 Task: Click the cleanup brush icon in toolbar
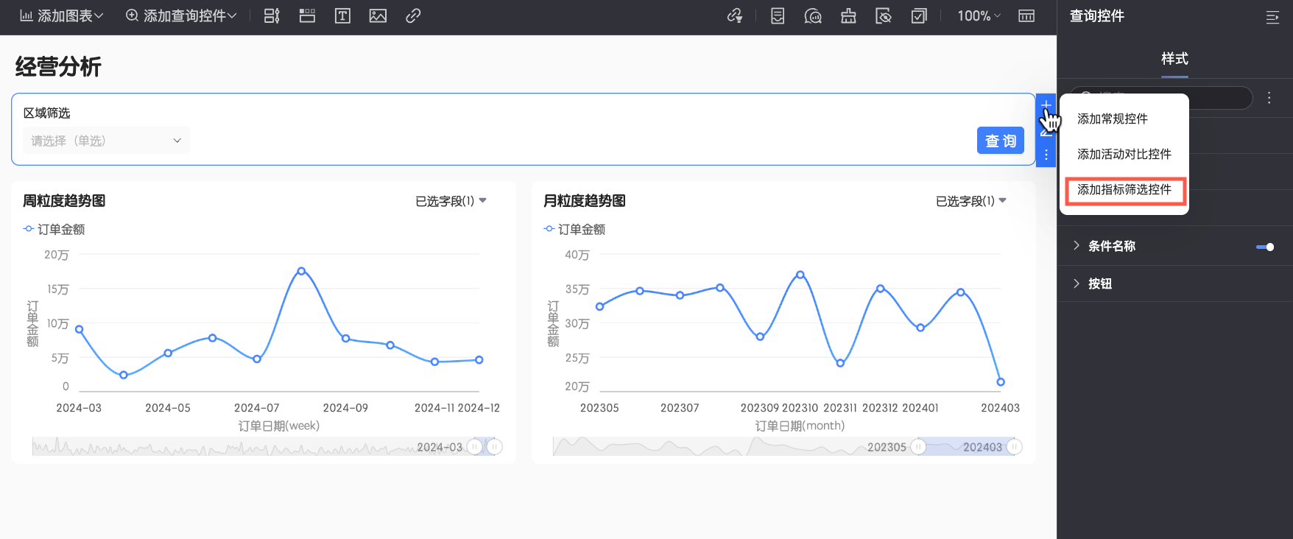(848, 16)
